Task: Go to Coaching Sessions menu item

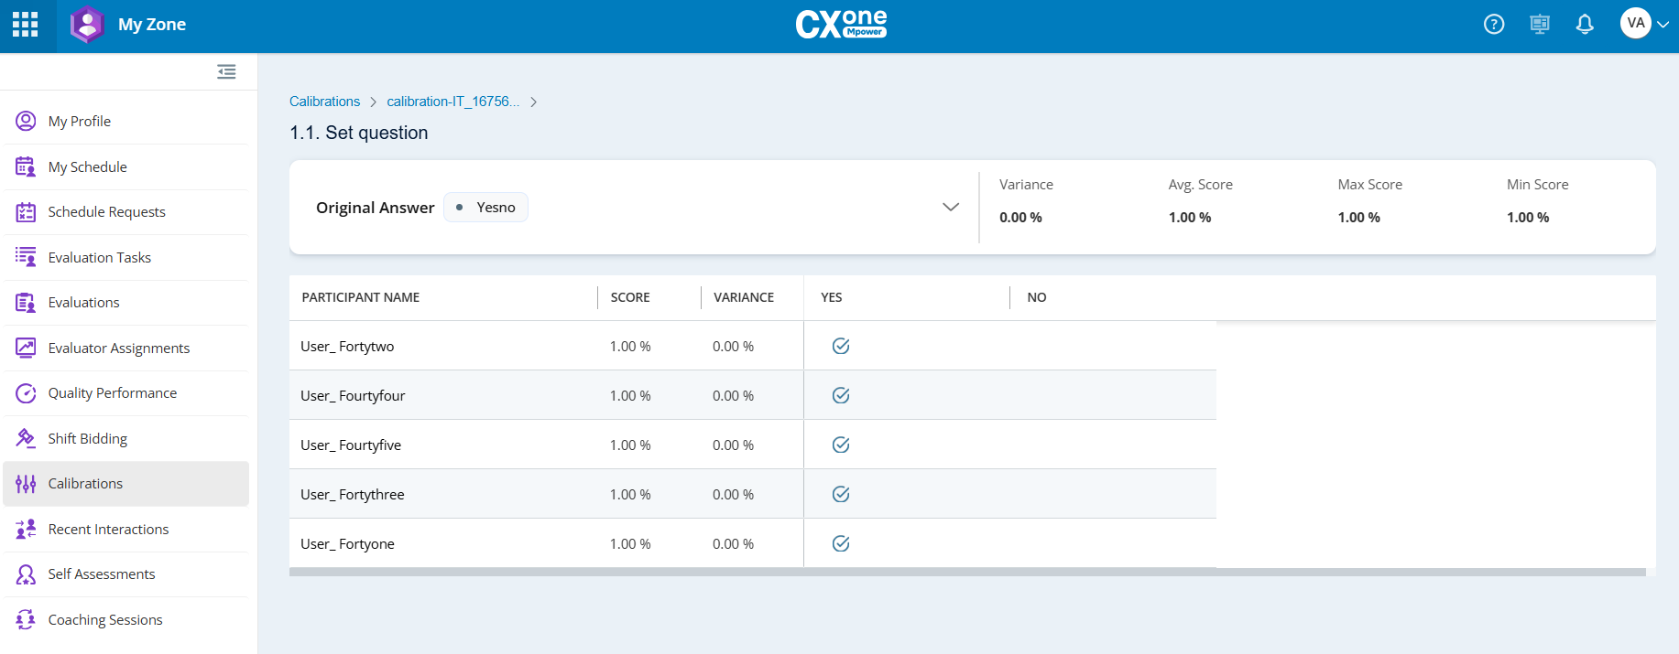Action: click(105, 620)
